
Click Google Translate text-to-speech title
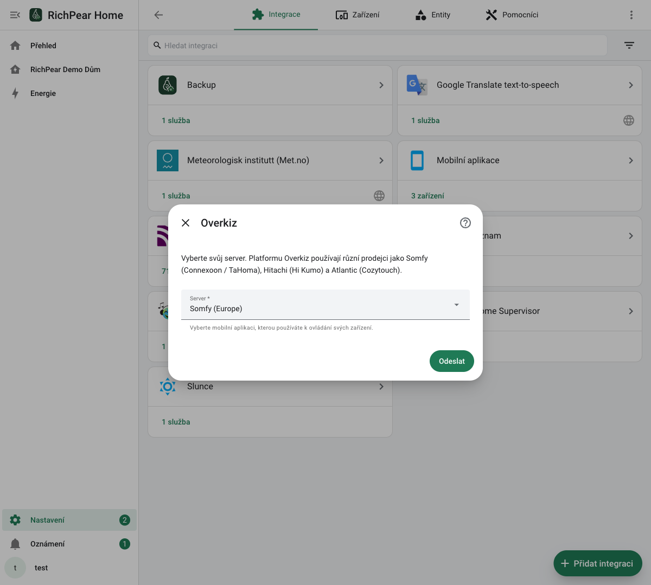(x=497, y=85)
